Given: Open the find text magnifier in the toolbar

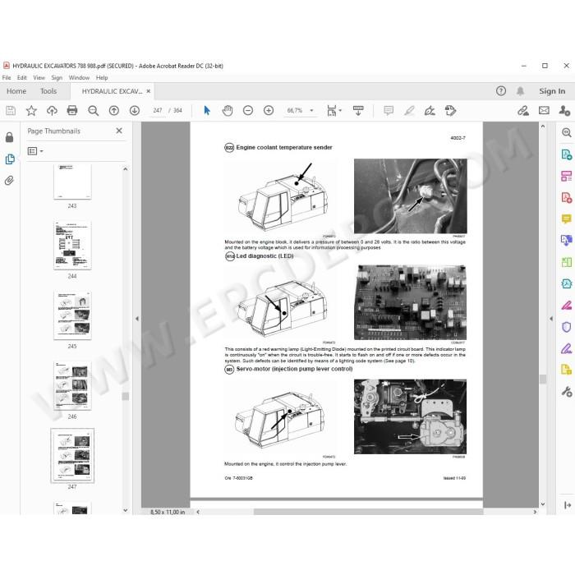Looking at the screenshot, I should click(x=93, y=110).
